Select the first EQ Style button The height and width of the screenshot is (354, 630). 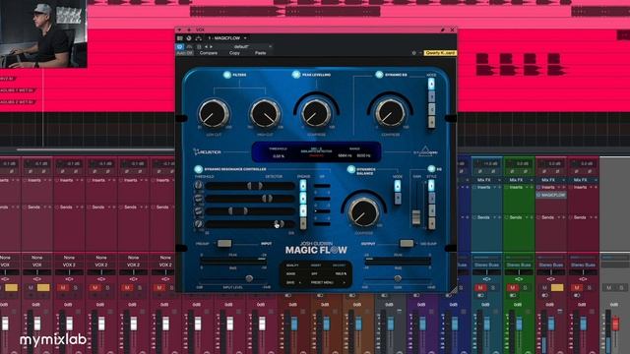click(x=431, y=186)
